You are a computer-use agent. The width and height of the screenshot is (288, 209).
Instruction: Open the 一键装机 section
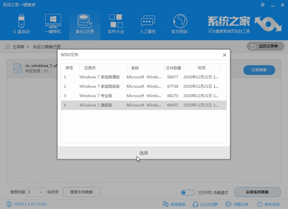(53, 24)
